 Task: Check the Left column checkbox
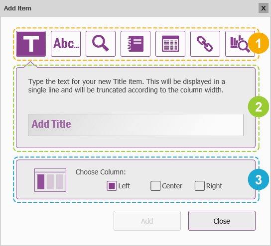pos(112,186)
